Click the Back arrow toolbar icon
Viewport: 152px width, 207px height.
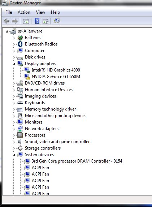click(6, 21)
